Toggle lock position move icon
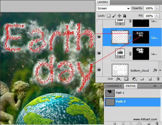This screenshot has height=125, width=162. coord(119,16)
